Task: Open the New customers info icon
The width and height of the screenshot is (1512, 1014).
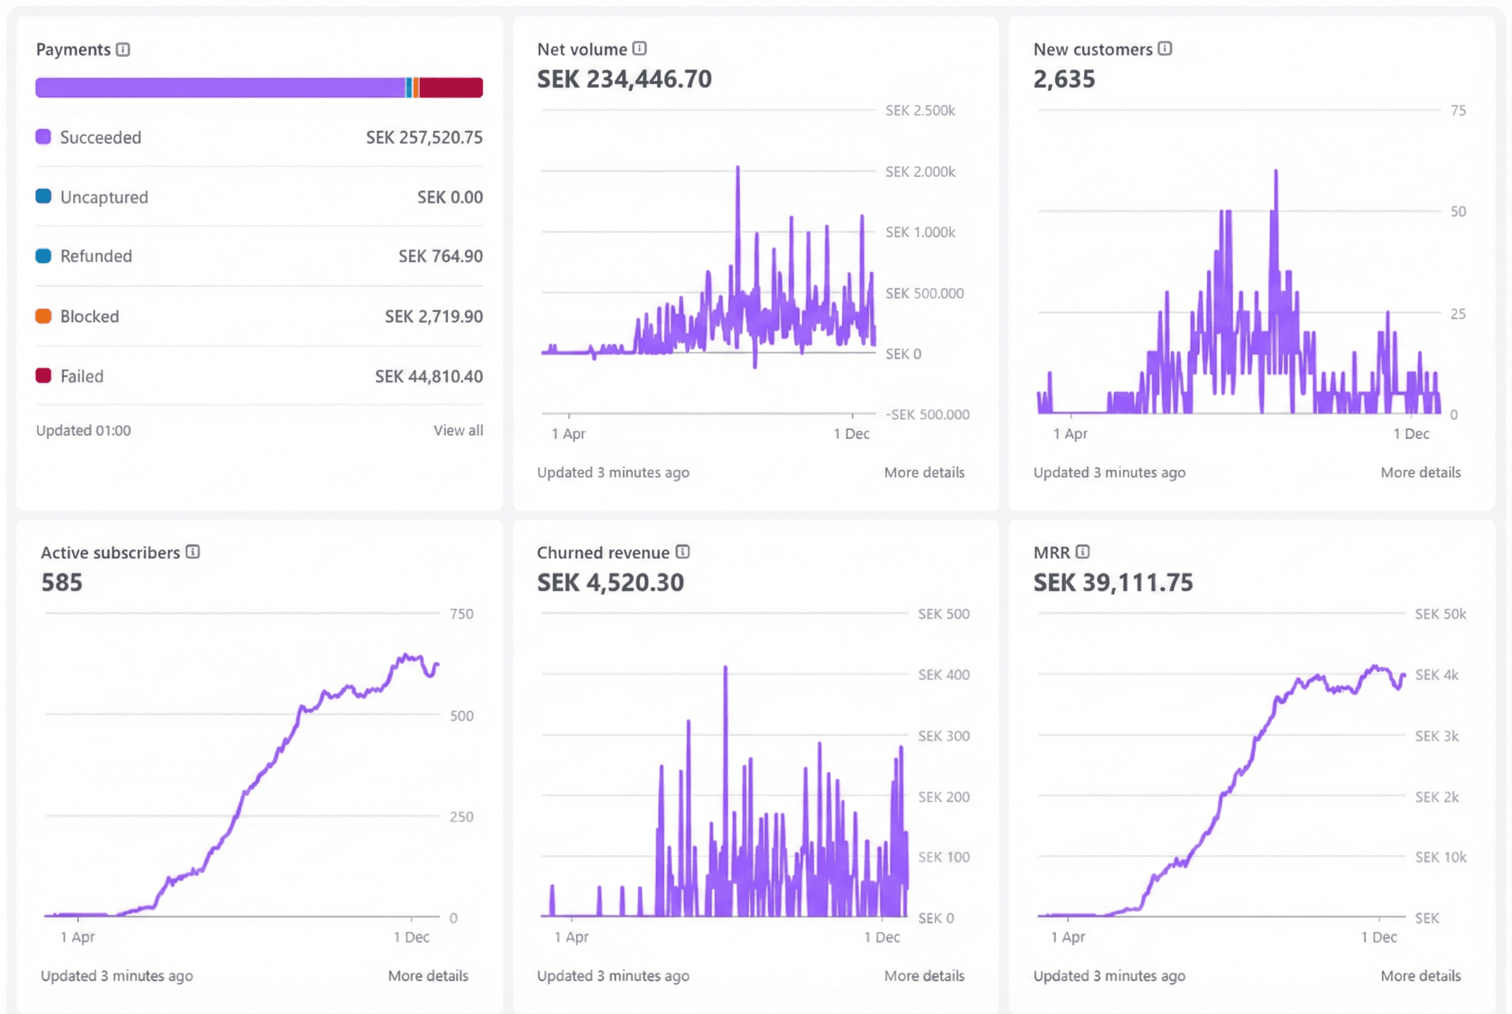Action: tap(1165, 48)
